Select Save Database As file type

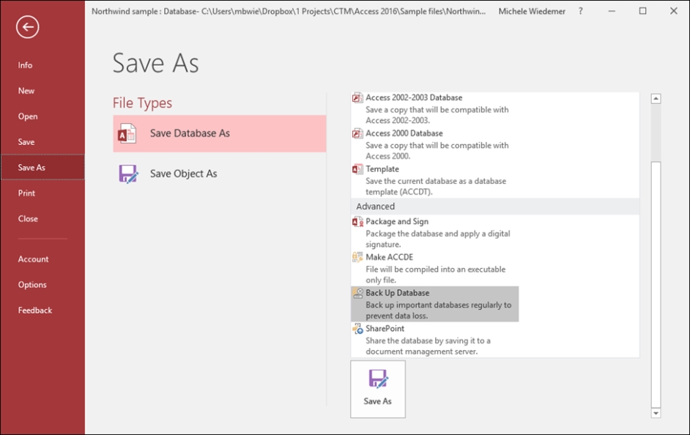coord(220,134)
